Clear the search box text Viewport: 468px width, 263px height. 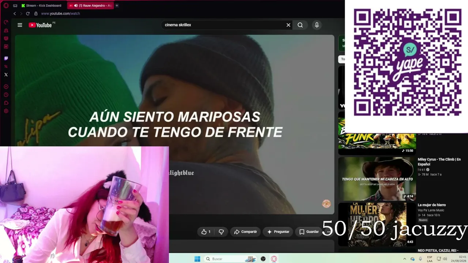point(288,25)
